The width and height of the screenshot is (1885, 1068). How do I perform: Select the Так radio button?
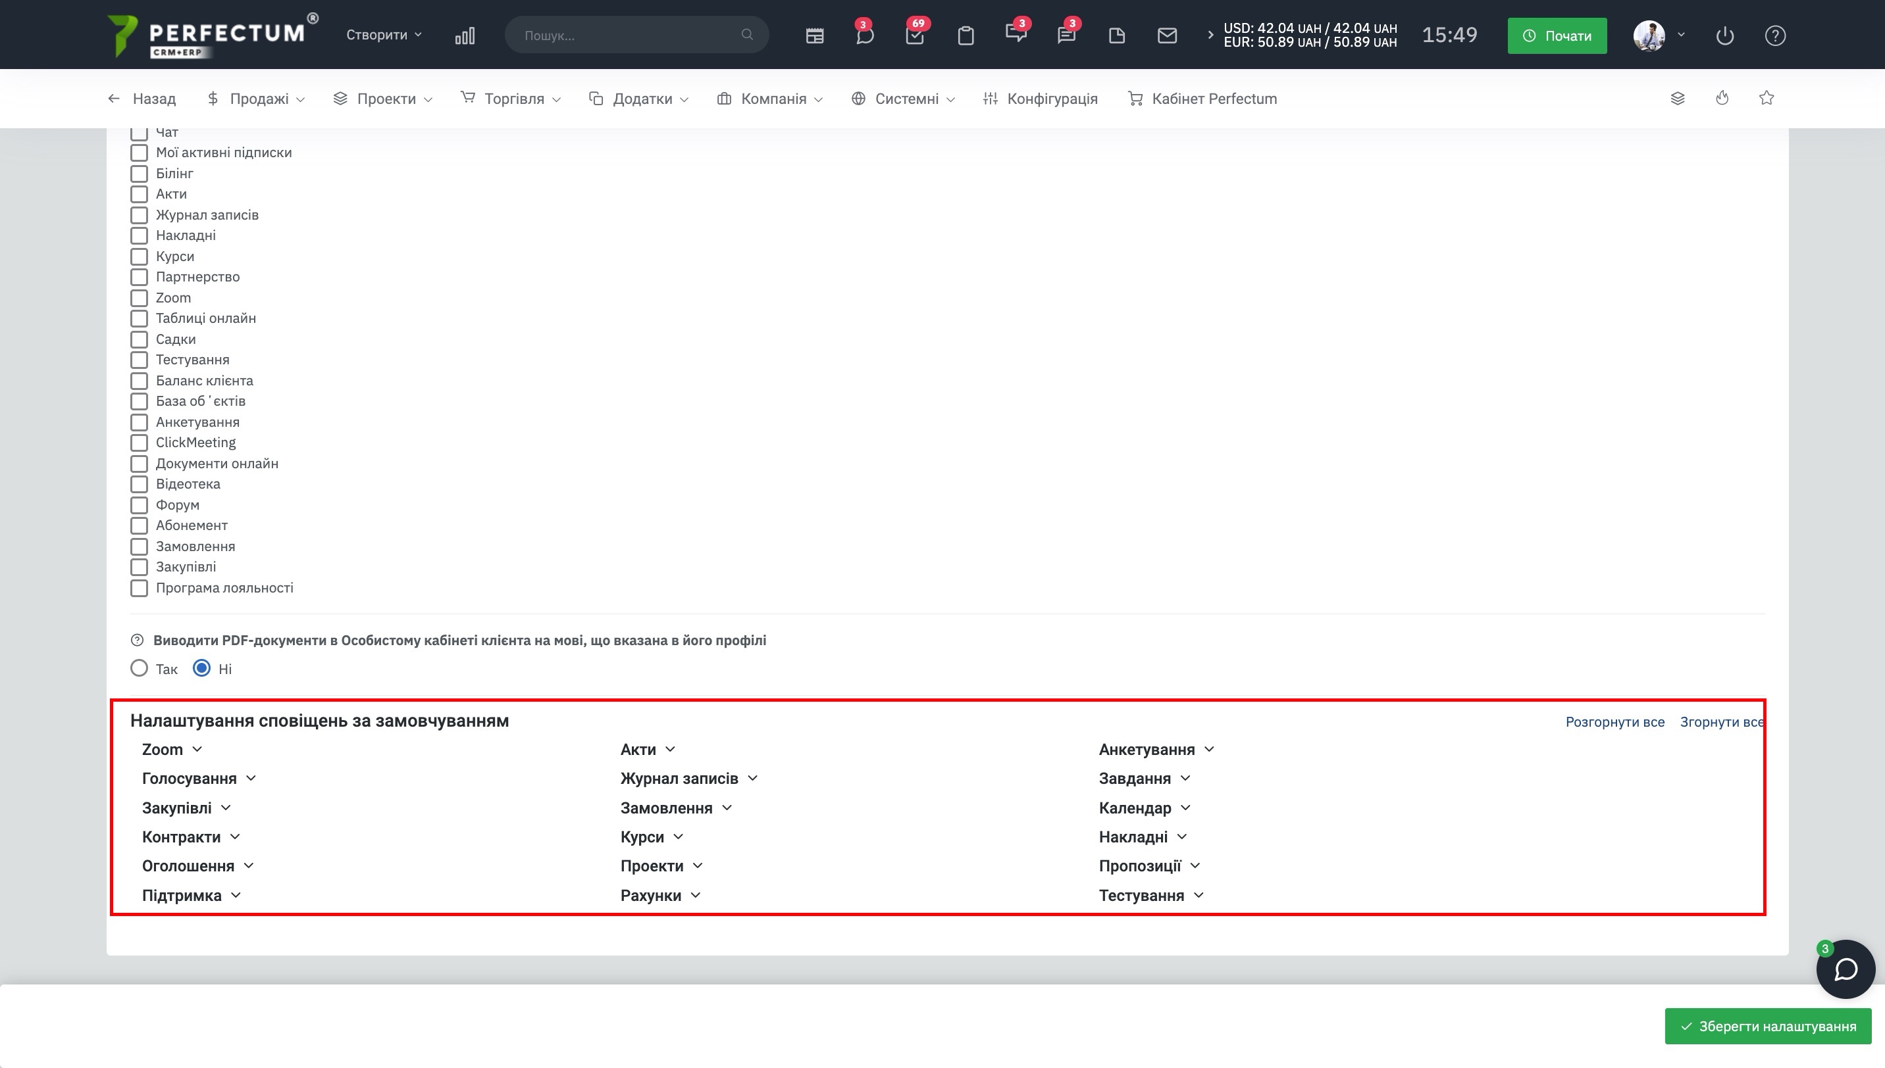click(139, 668)
